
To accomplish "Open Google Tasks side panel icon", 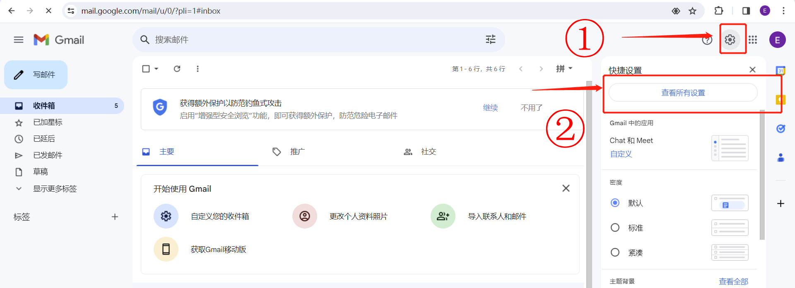I will 781,129.
